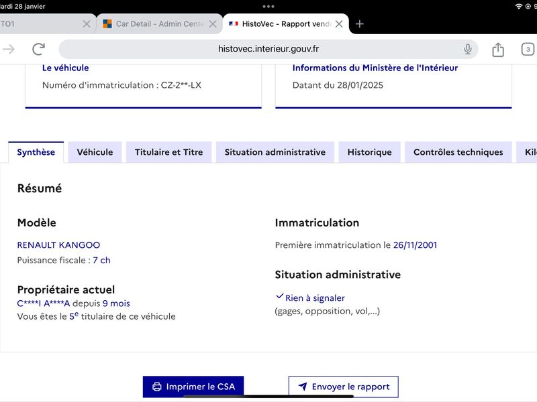Viewport: 537px width, 402px height.
Task: Click the Immatriculation heading
Action: tap(317, 223)
